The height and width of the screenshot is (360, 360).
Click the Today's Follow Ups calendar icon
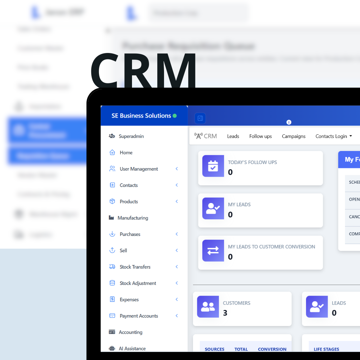213,166
